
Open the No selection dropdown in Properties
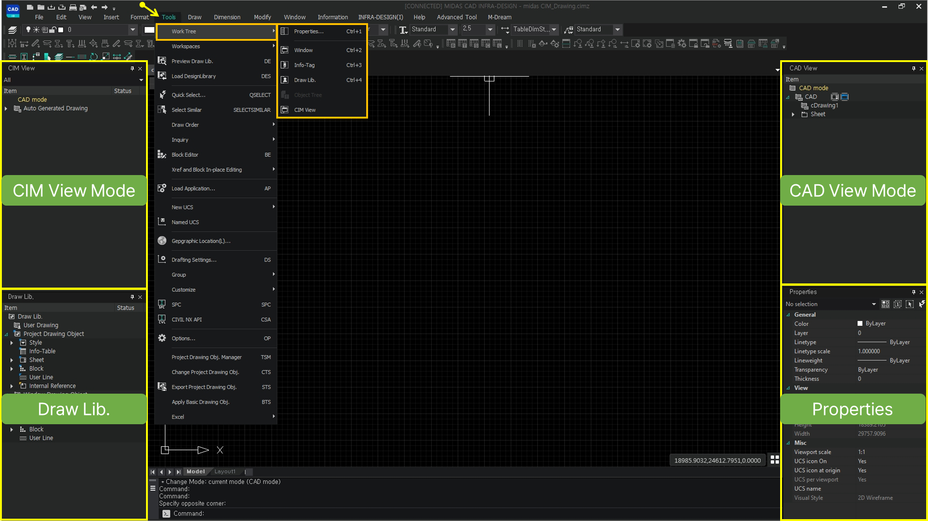(x=874, y=304)
